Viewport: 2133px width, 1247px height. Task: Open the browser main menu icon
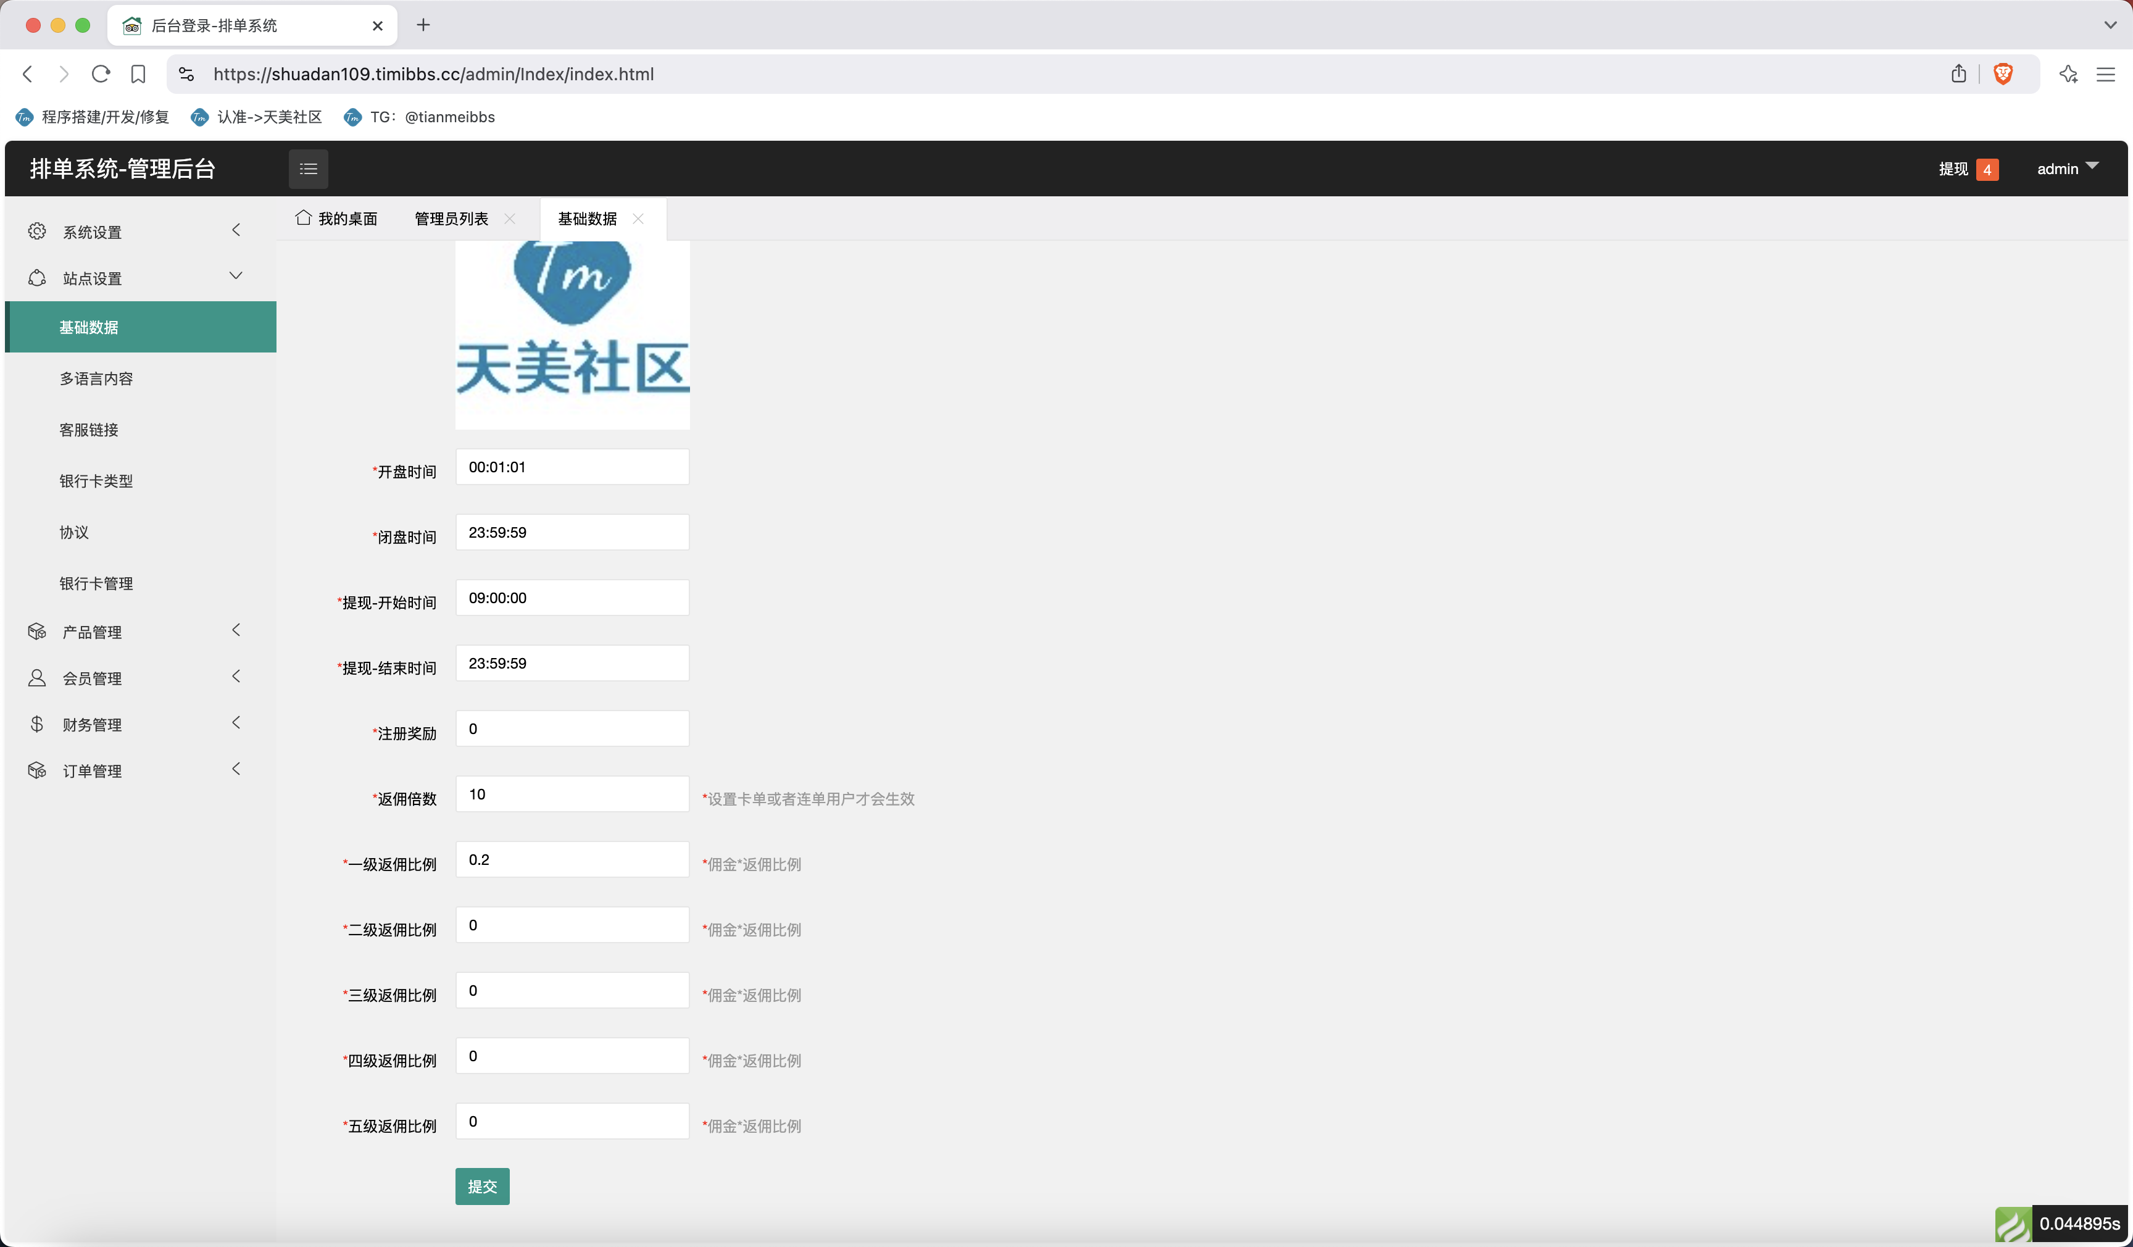point(2105,75)
